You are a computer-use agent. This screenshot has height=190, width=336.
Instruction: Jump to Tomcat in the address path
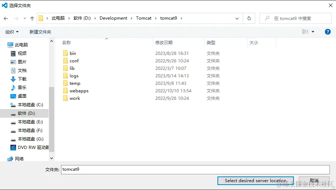144,18
